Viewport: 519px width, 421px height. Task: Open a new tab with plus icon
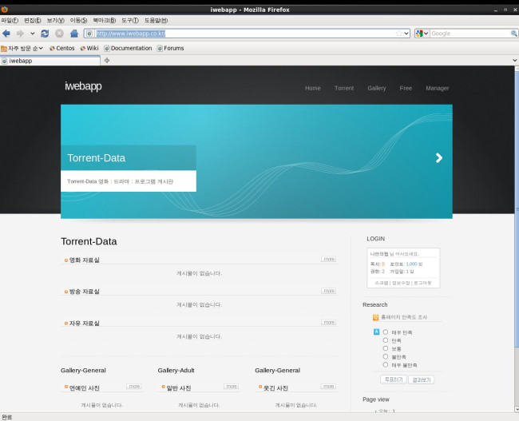pyautogui.click(x=106, y=60)
